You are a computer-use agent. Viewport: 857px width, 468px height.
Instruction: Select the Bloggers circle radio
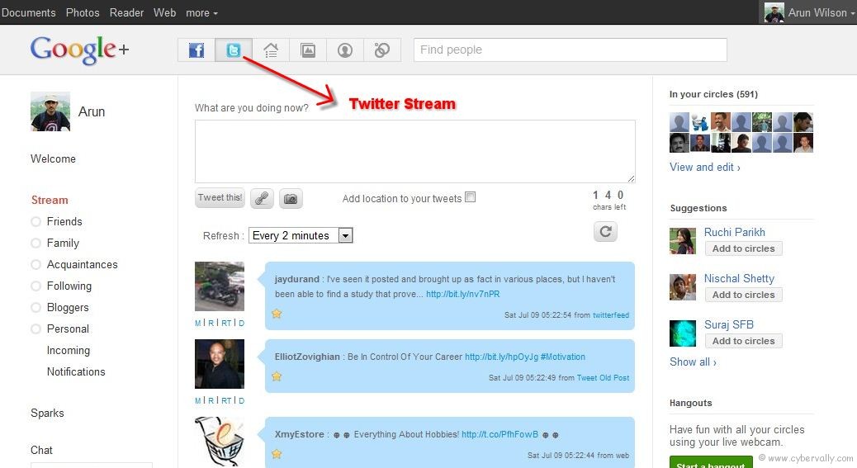36,307
